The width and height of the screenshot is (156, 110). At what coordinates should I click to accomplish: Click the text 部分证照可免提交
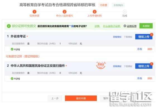tap(24, 26)
